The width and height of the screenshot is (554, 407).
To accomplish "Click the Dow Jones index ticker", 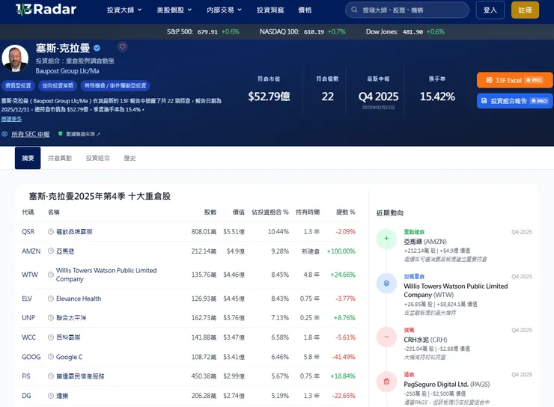I will pyautogui.click(x=405, y=31).
